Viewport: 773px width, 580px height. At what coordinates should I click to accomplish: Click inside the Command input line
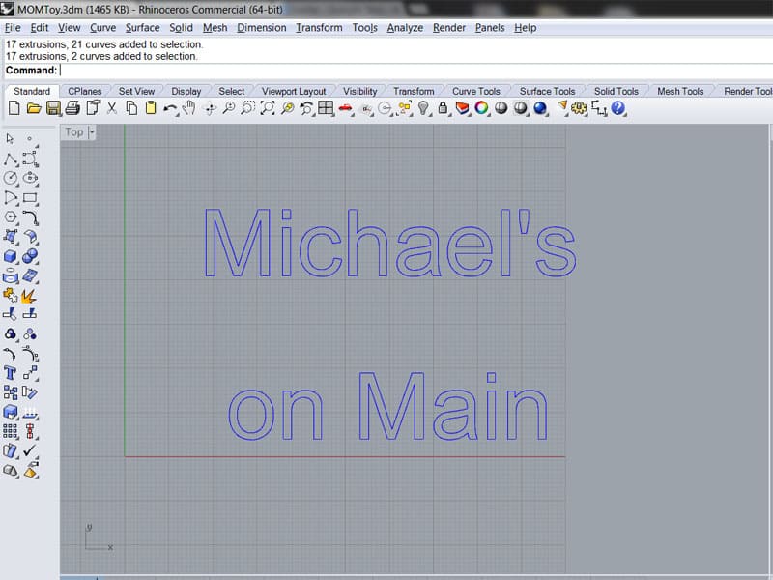(193, 70)
